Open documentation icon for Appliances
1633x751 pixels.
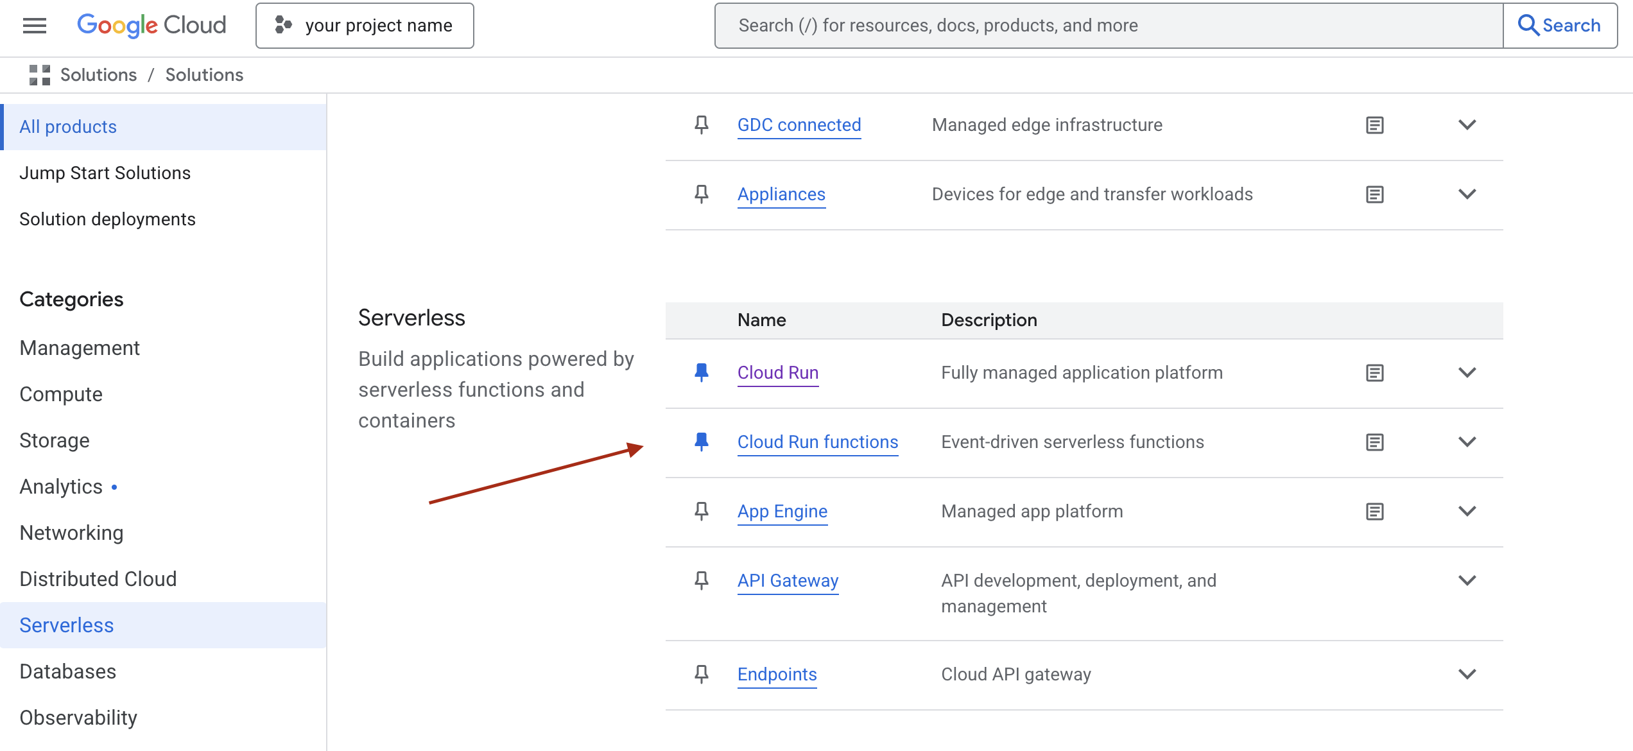(1374, 194)
